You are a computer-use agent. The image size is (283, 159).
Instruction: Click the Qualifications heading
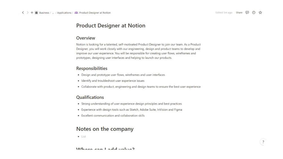tap(90, 97)
